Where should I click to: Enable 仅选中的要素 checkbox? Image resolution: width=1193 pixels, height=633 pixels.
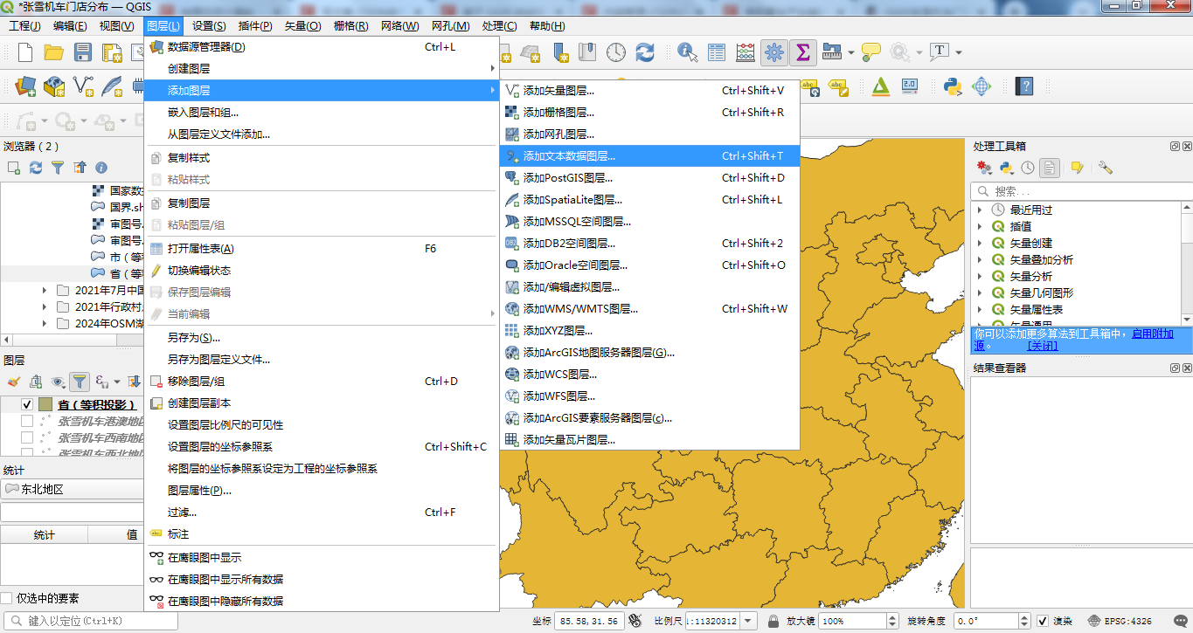pyautogui.click(x=7, y=598)
